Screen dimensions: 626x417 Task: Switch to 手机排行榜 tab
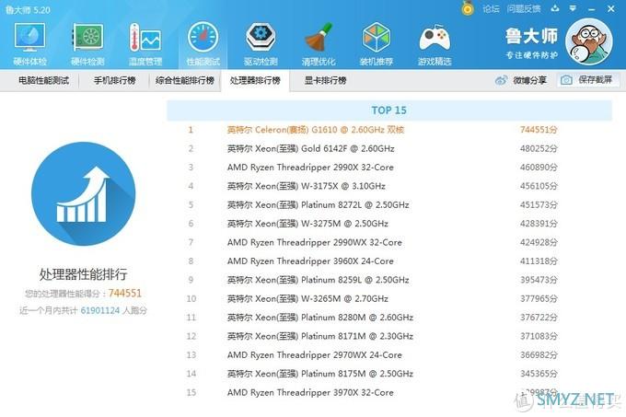pyautogui.click(x=114, y=80)
